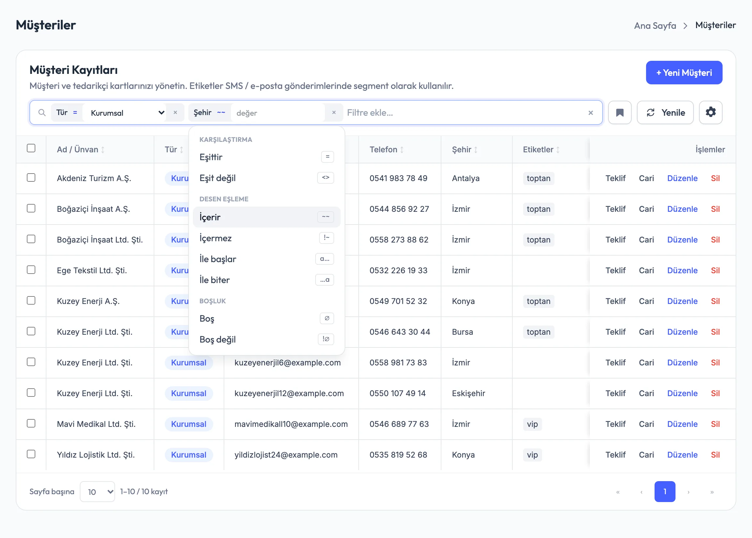
Task: Click the search magnifier icon in filter bar
Action: pos(42,113)
